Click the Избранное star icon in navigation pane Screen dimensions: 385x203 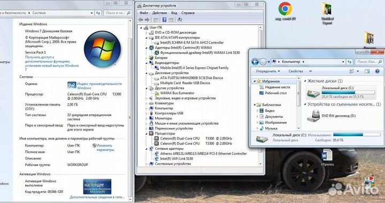click(259, 81)
